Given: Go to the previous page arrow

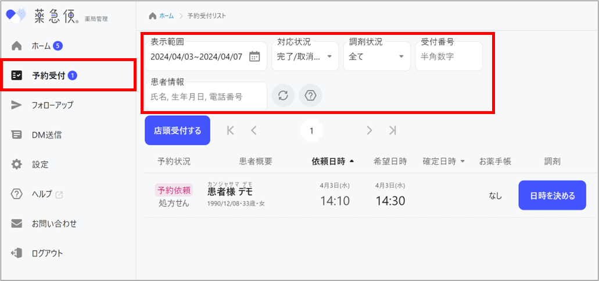Looking at the screenshot, I should click(253, 131).
